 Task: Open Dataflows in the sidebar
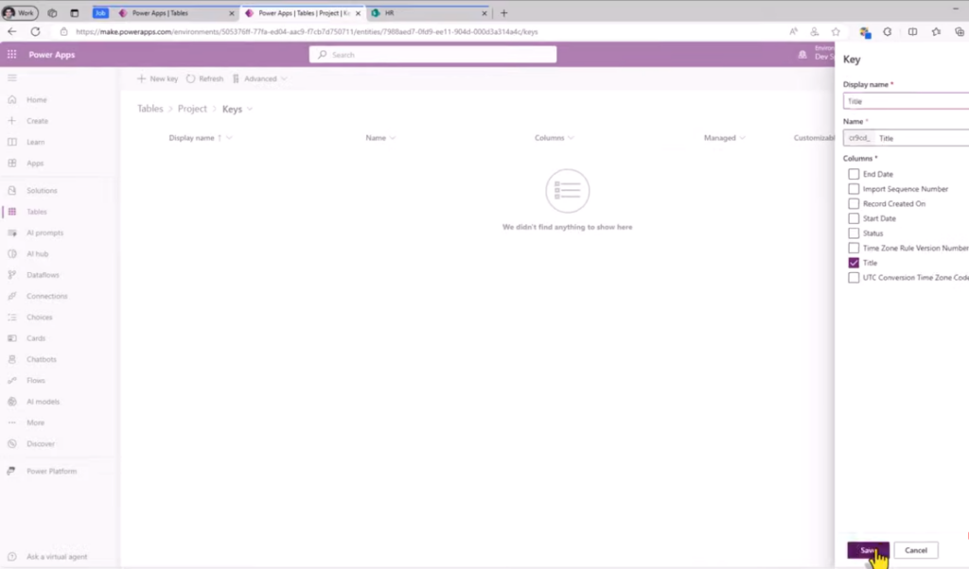point(43,275)
